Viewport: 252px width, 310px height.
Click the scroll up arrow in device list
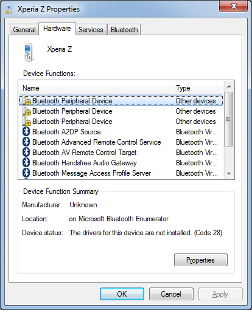click(229, 86)
